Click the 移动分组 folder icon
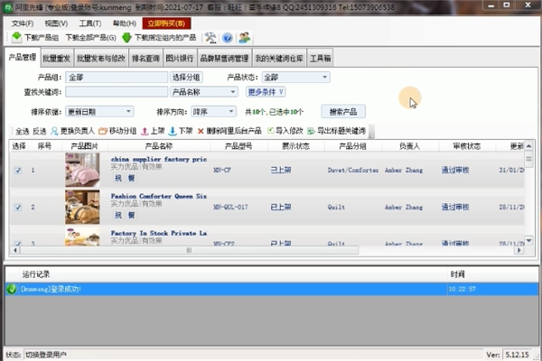This screenshot has height=361, width=542. [x=103, y=131]
